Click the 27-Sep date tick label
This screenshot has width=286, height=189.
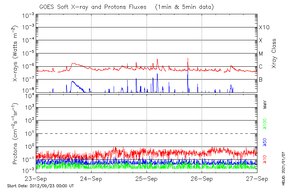pos(257,178)
